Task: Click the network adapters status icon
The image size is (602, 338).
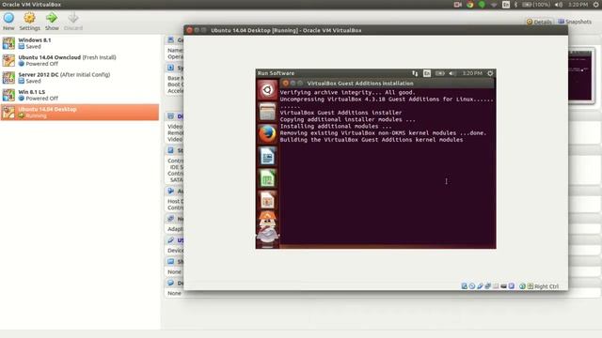Action: point(487,286)
